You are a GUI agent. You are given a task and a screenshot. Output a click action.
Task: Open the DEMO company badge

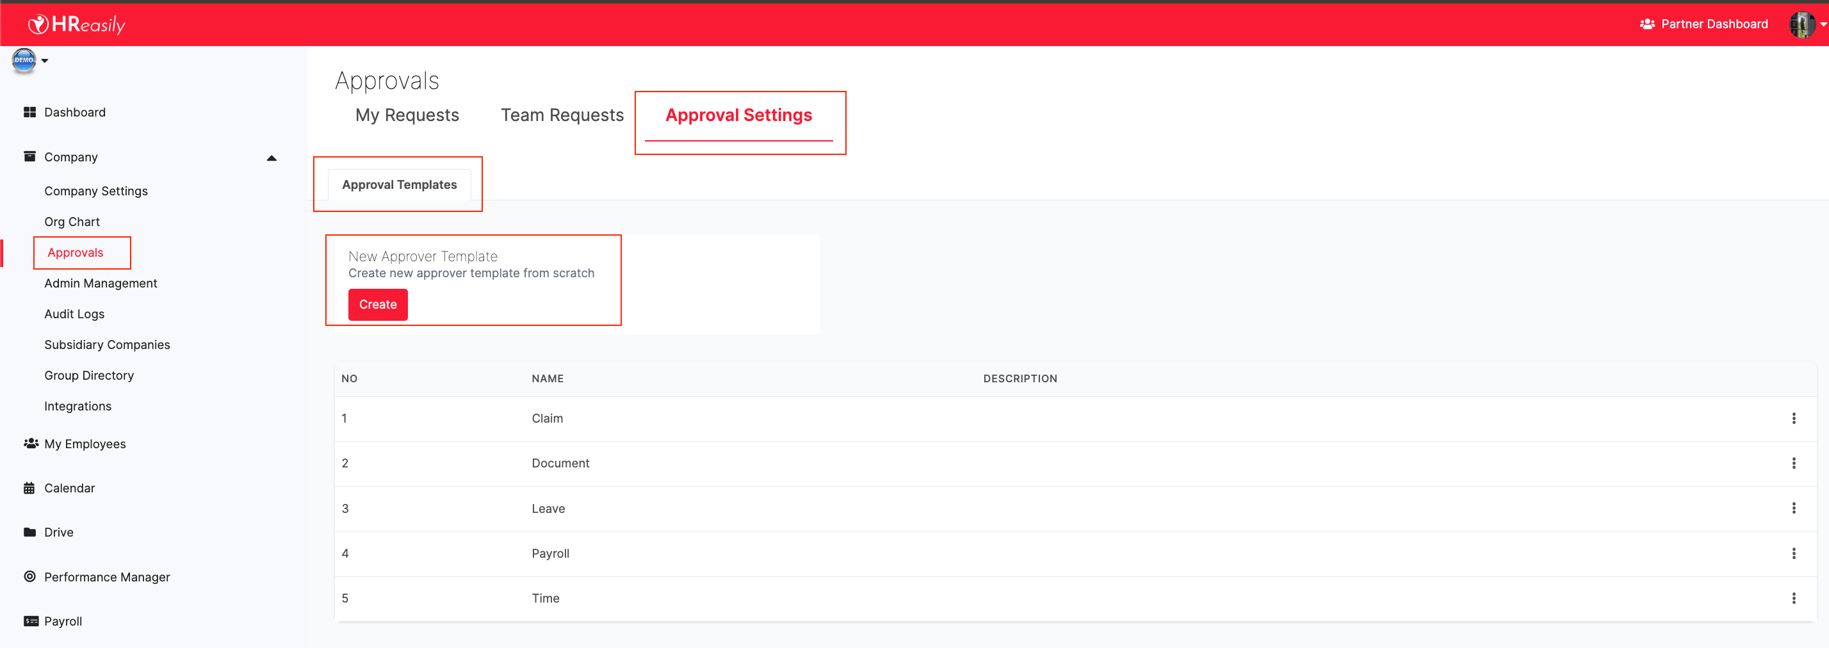24,60
